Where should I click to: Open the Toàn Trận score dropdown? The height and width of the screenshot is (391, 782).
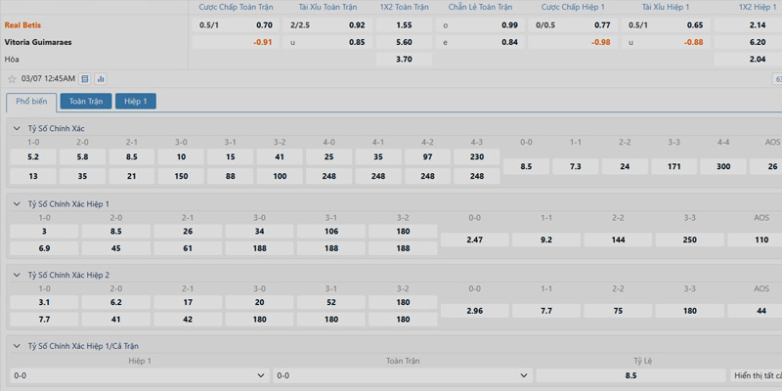pyautogui.click(x=403, y=375)
